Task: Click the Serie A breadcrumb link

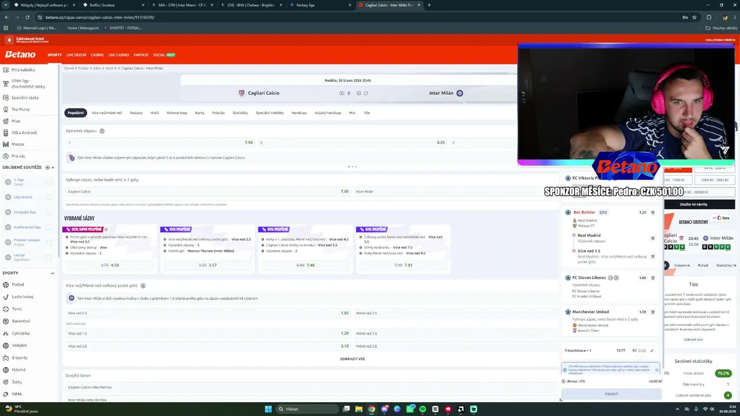Action: [x=110, y=68]
